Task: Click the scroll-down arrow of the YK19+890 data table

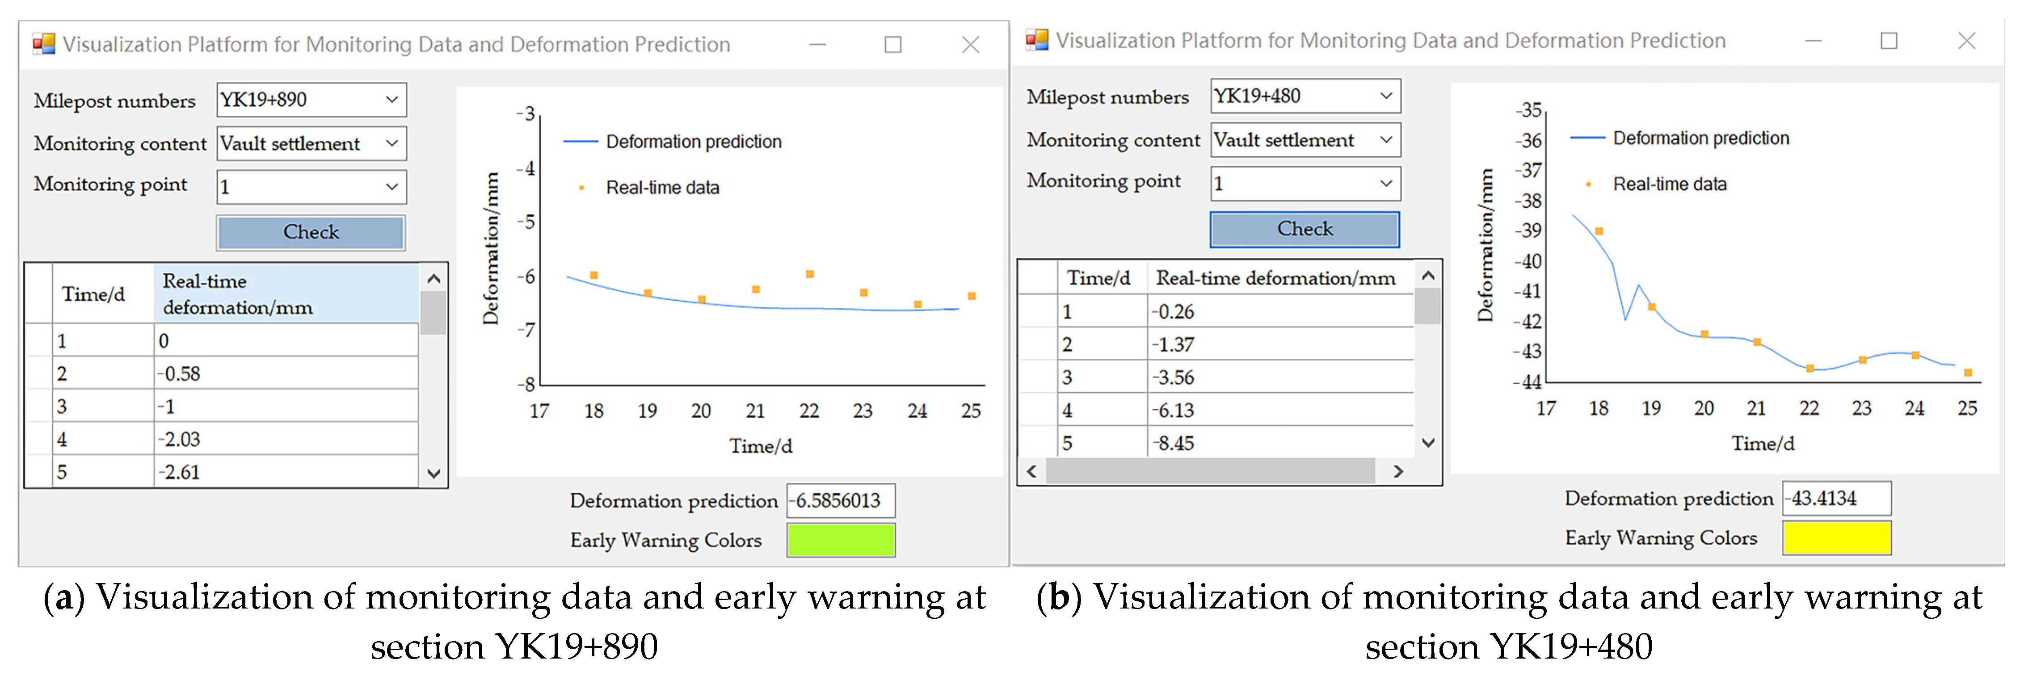Action: 433,473
